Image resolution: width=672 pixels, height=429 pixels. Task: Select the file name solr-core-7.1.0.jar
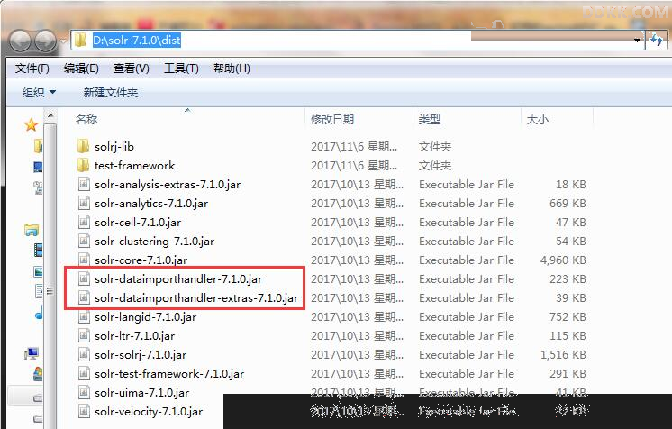point(141,260)
